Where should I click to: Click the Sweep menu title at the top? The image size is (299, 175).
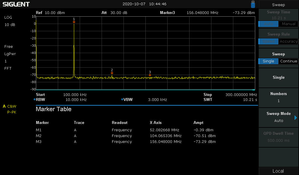click(x=278, y=5)
